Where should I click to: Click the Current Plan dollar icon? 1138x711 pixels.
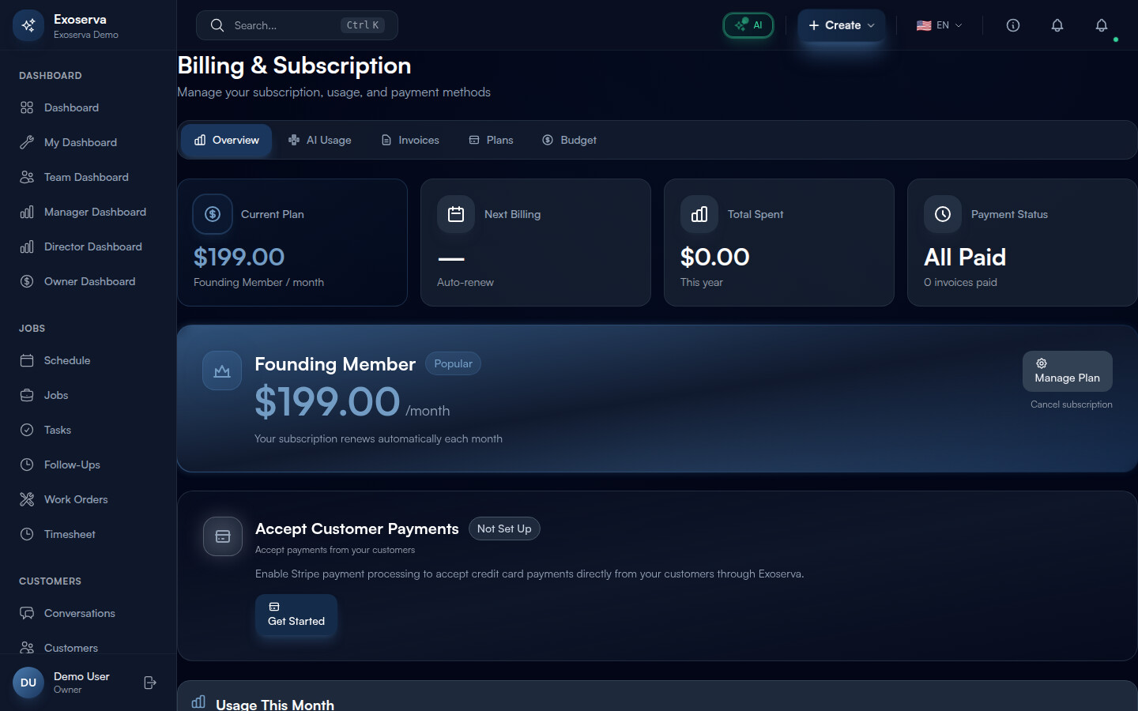[x=213, y=214]
